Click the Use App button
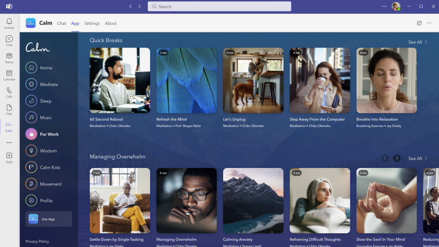439x247 pixels. [49, 219]
